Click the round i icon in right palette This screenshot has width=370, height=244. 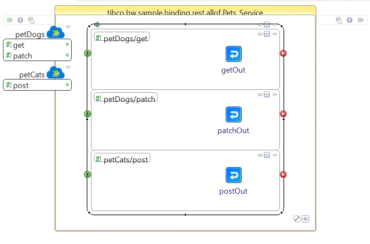[350, 20]
